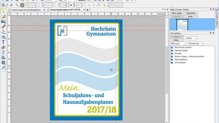Viewport: 219px width, 123px height.
Task: Expand the page layers disclosure triangle
Action: [x=172, y=27]
